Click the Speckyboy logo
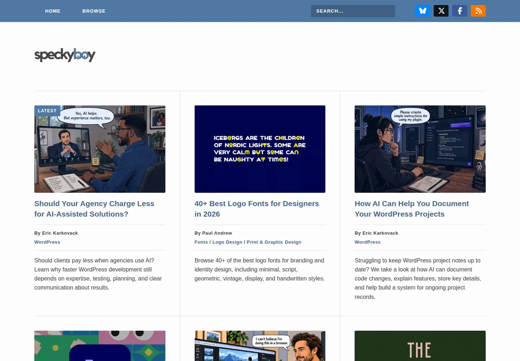The height and width of the screenshot is (361, 520). (65, 55)
